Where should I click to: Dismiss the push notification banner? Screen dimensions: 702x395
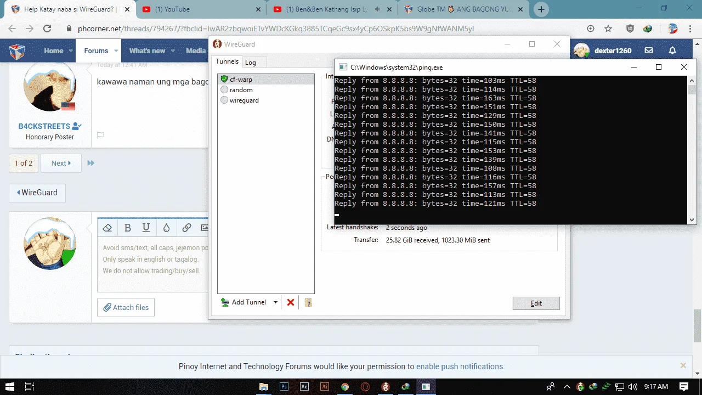683,365
